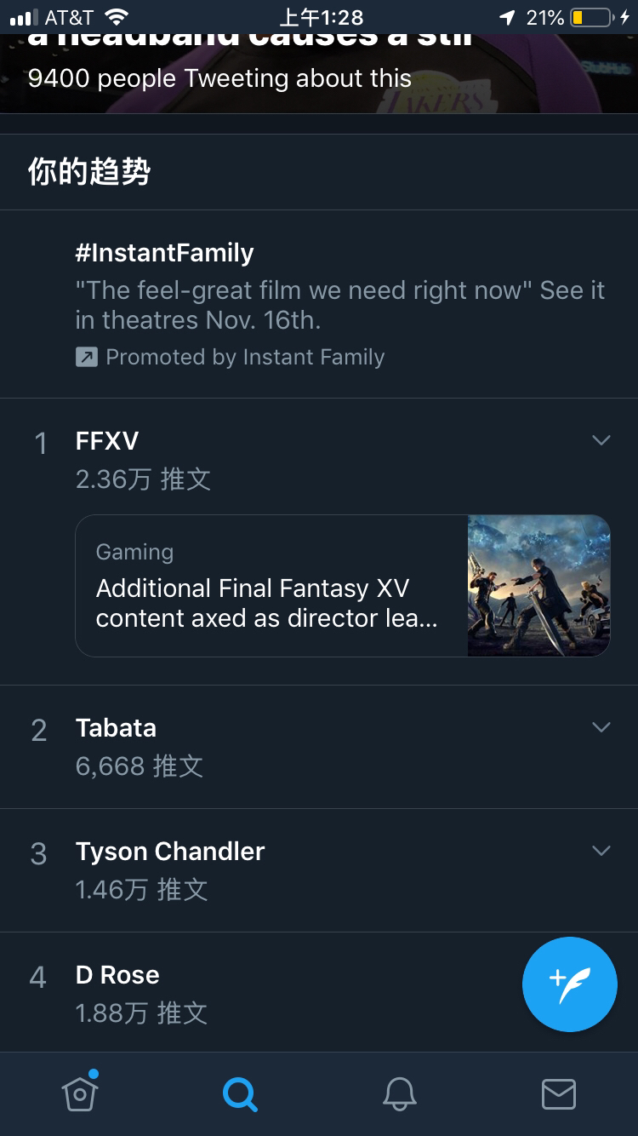Expand options chevron for FFXV trend
Image resolution: width=638 pixels, height=1136 pixels.
click(601, 440)
